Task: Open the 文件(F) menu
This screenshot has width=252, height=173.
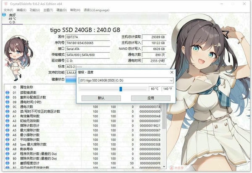Action: 8,10
